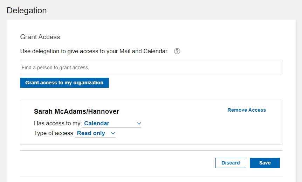
Task: Click the Grant Access section heading
Action: tap(40, 37)
